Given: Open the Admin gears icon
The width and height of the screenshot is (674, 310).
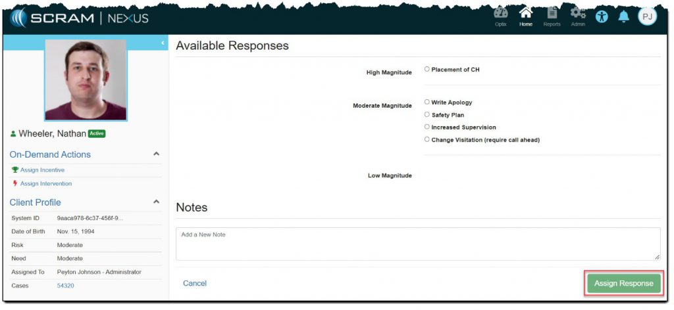Looking at the screenshot, I should 578,15.
